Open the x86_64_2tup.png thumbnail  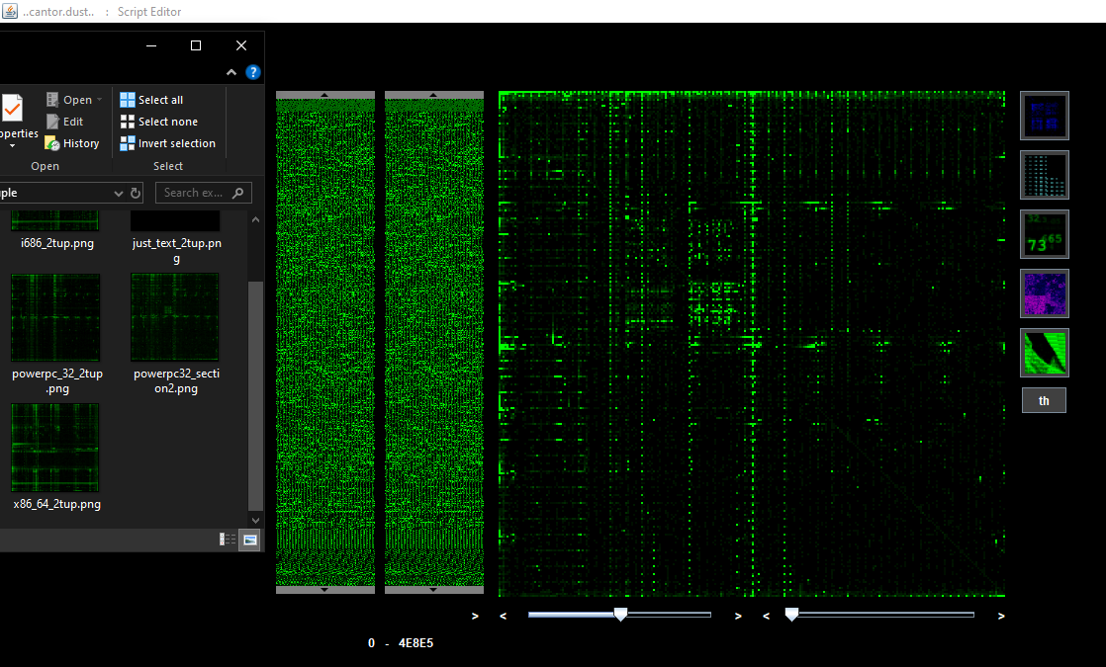click(x=55, y=448)
